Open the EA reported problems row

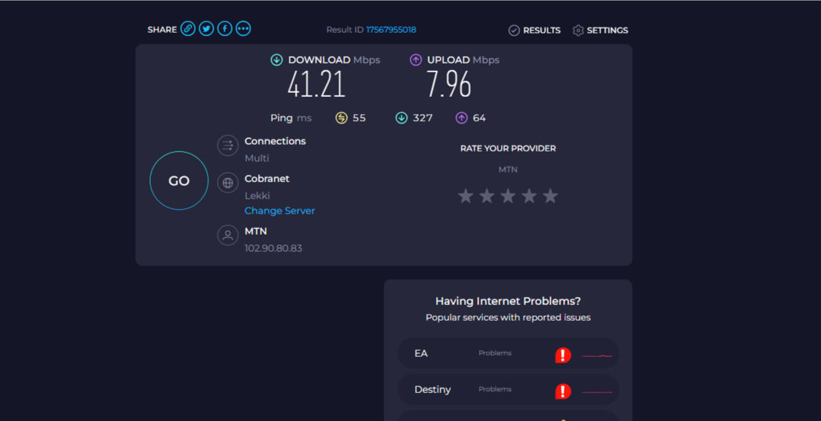[x=508, y=353]
